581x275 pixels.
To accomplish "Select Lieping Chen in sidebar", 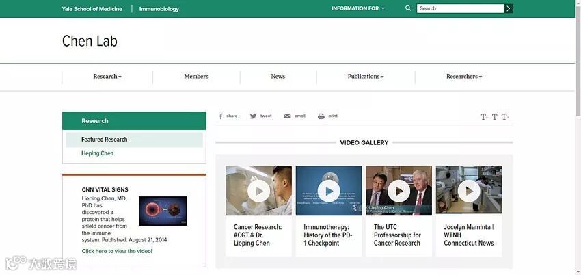I will pos(98,153).
